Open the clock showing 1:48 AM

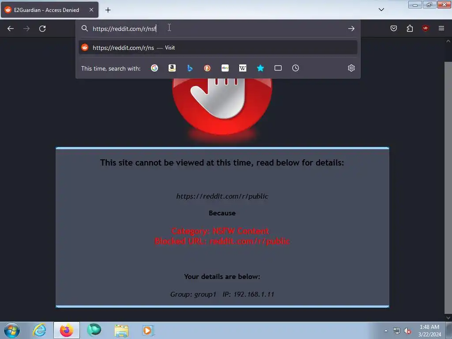(x=429, y=331)
